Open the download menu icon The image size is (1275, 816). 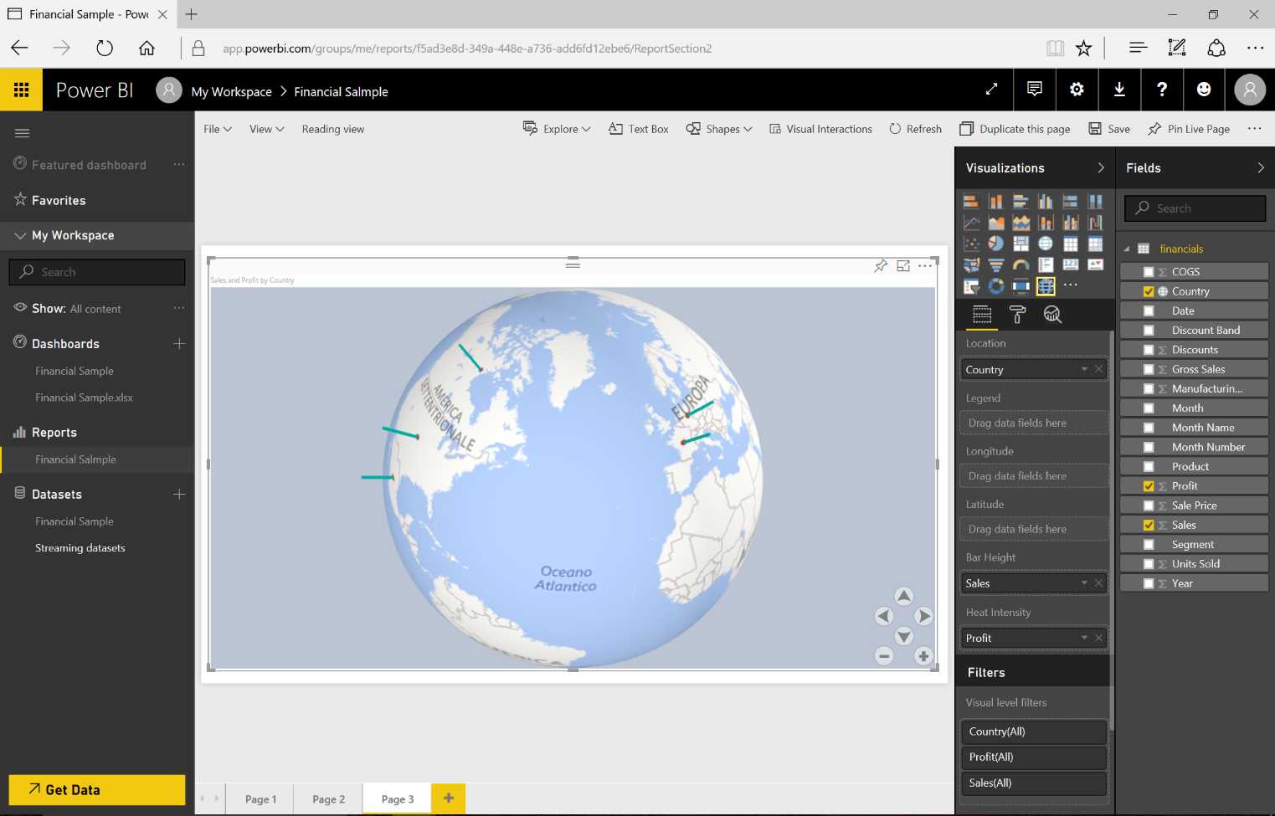coord(1119,90)
